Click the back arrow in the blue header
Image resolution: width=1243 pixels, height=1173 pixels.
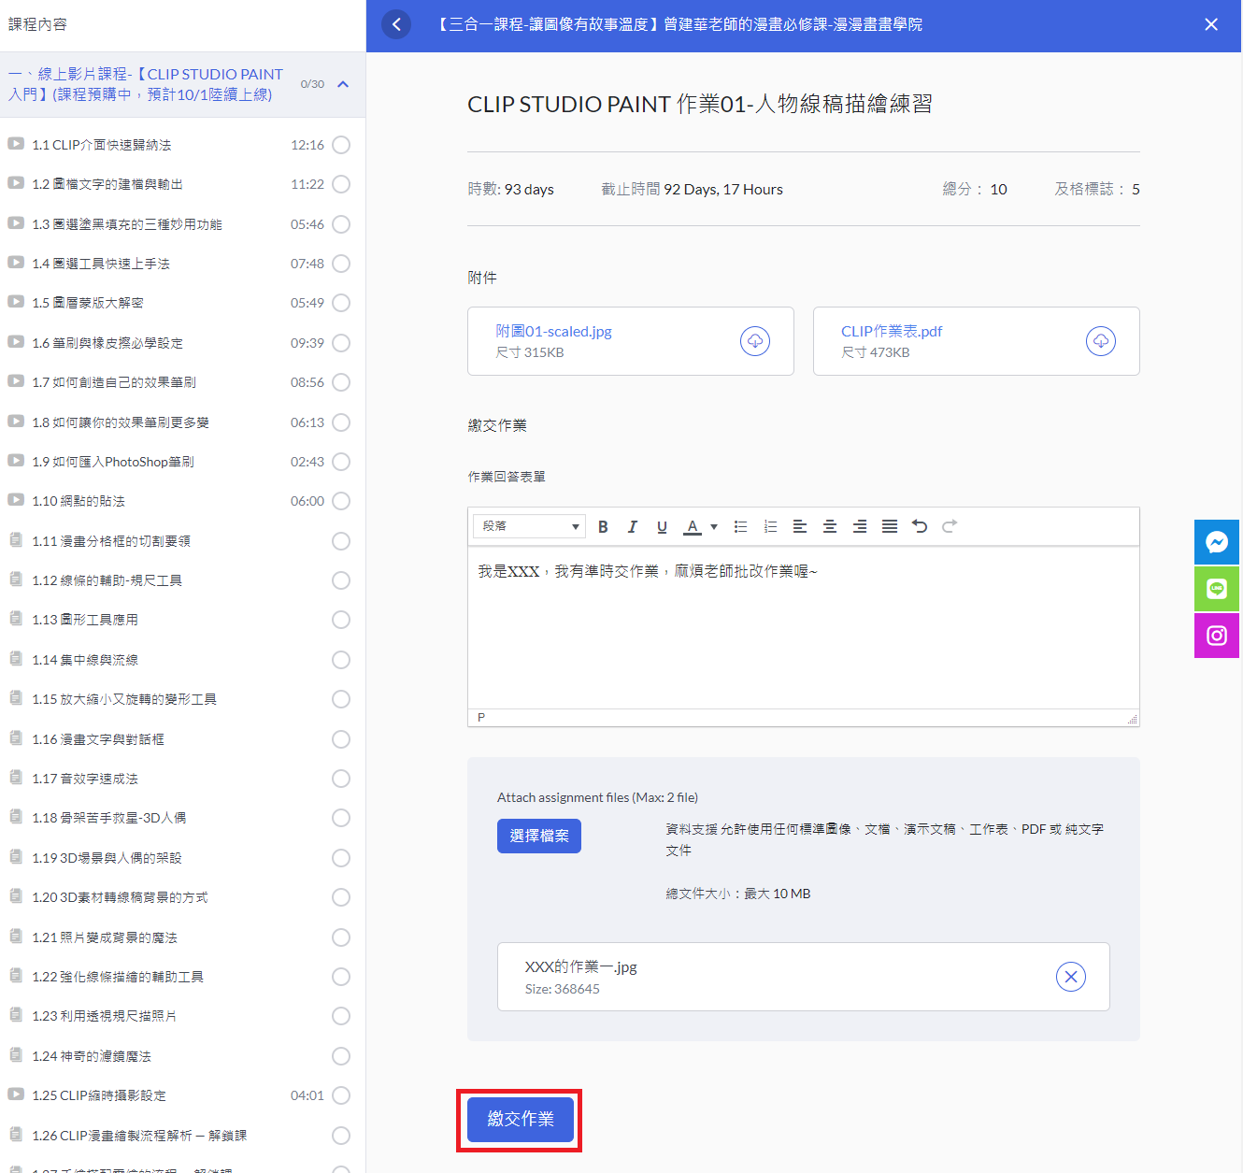pos(396,24)
